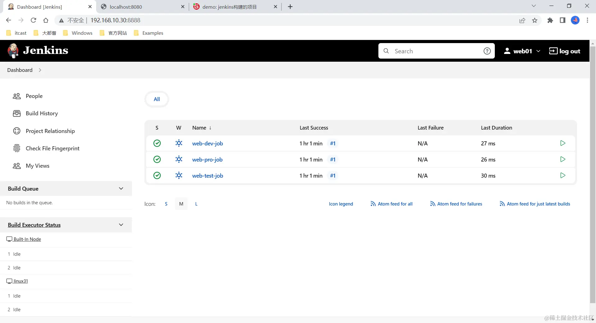Switch to the localhost:8080 browser tab
The image size is (596, 323).
143,7
